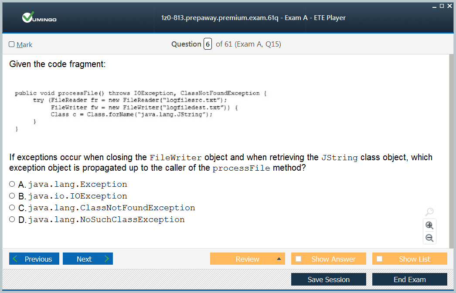The height and width of the screenshot is (293, 456).
Task: Click the faded search magnifier icon
Action: click(x=429, y=212)
